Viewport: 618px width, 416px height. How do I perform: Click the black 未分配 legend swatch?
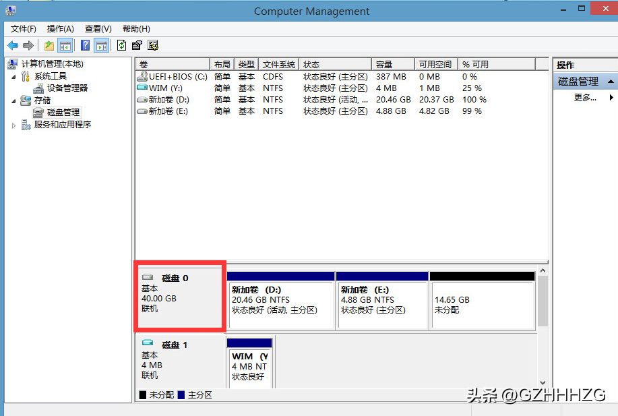(143, 394)
